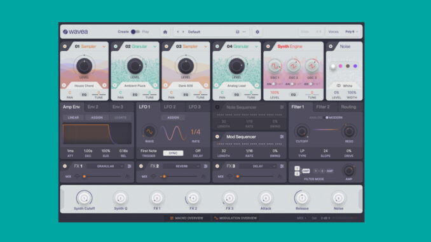
Task: Enable the Mod Sequencer power button
Action: [217, 137]
